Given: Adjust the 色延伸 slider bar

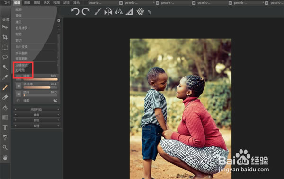Looking at the screenshot, I should [40, 87].
